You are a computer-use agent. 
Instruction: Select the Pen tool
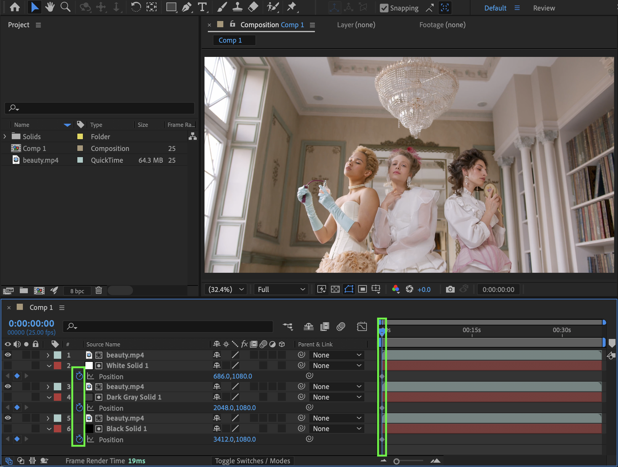187,7
